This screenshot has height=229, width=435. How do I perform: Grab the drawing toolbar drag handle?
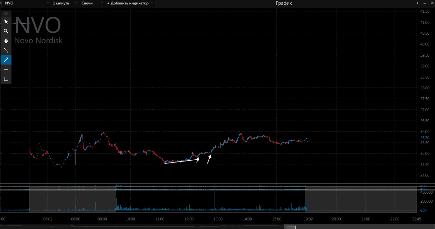[6, 13]
